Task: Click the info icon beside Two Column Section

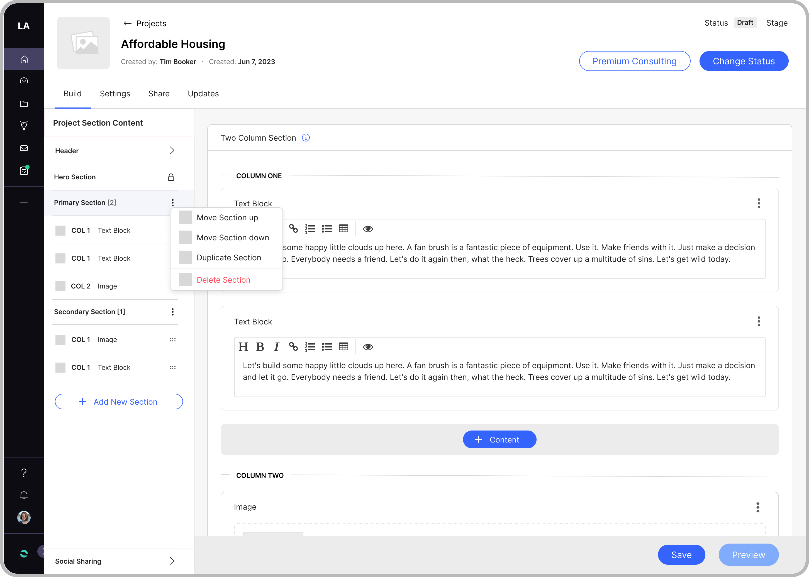Action: [306, 138]
